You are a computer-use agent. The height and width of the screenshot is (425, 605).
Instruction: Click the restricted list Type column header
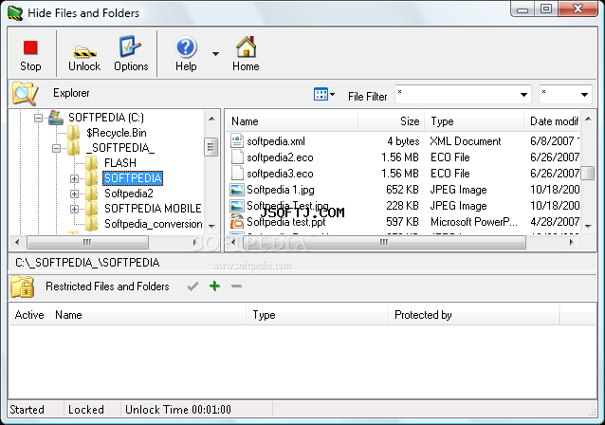coord(317,315)
